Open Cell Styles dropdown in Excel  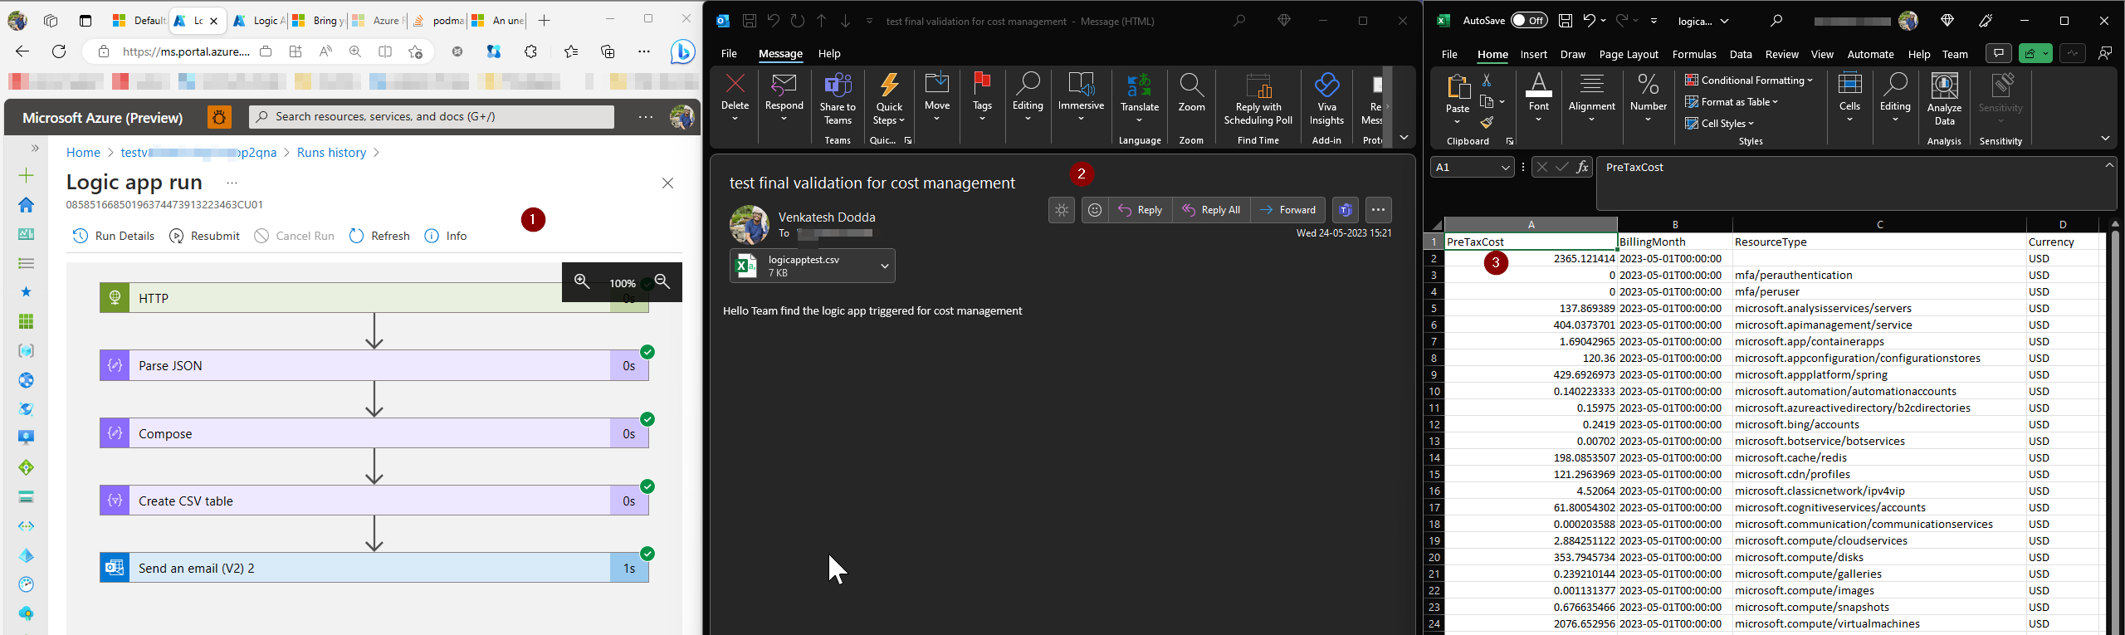(1719, 124)
